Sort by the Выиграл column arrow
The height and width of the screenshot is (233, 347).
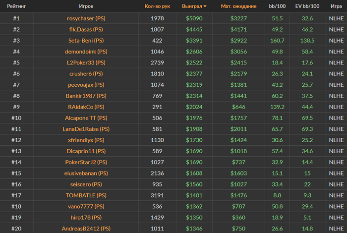coord(205,6)
